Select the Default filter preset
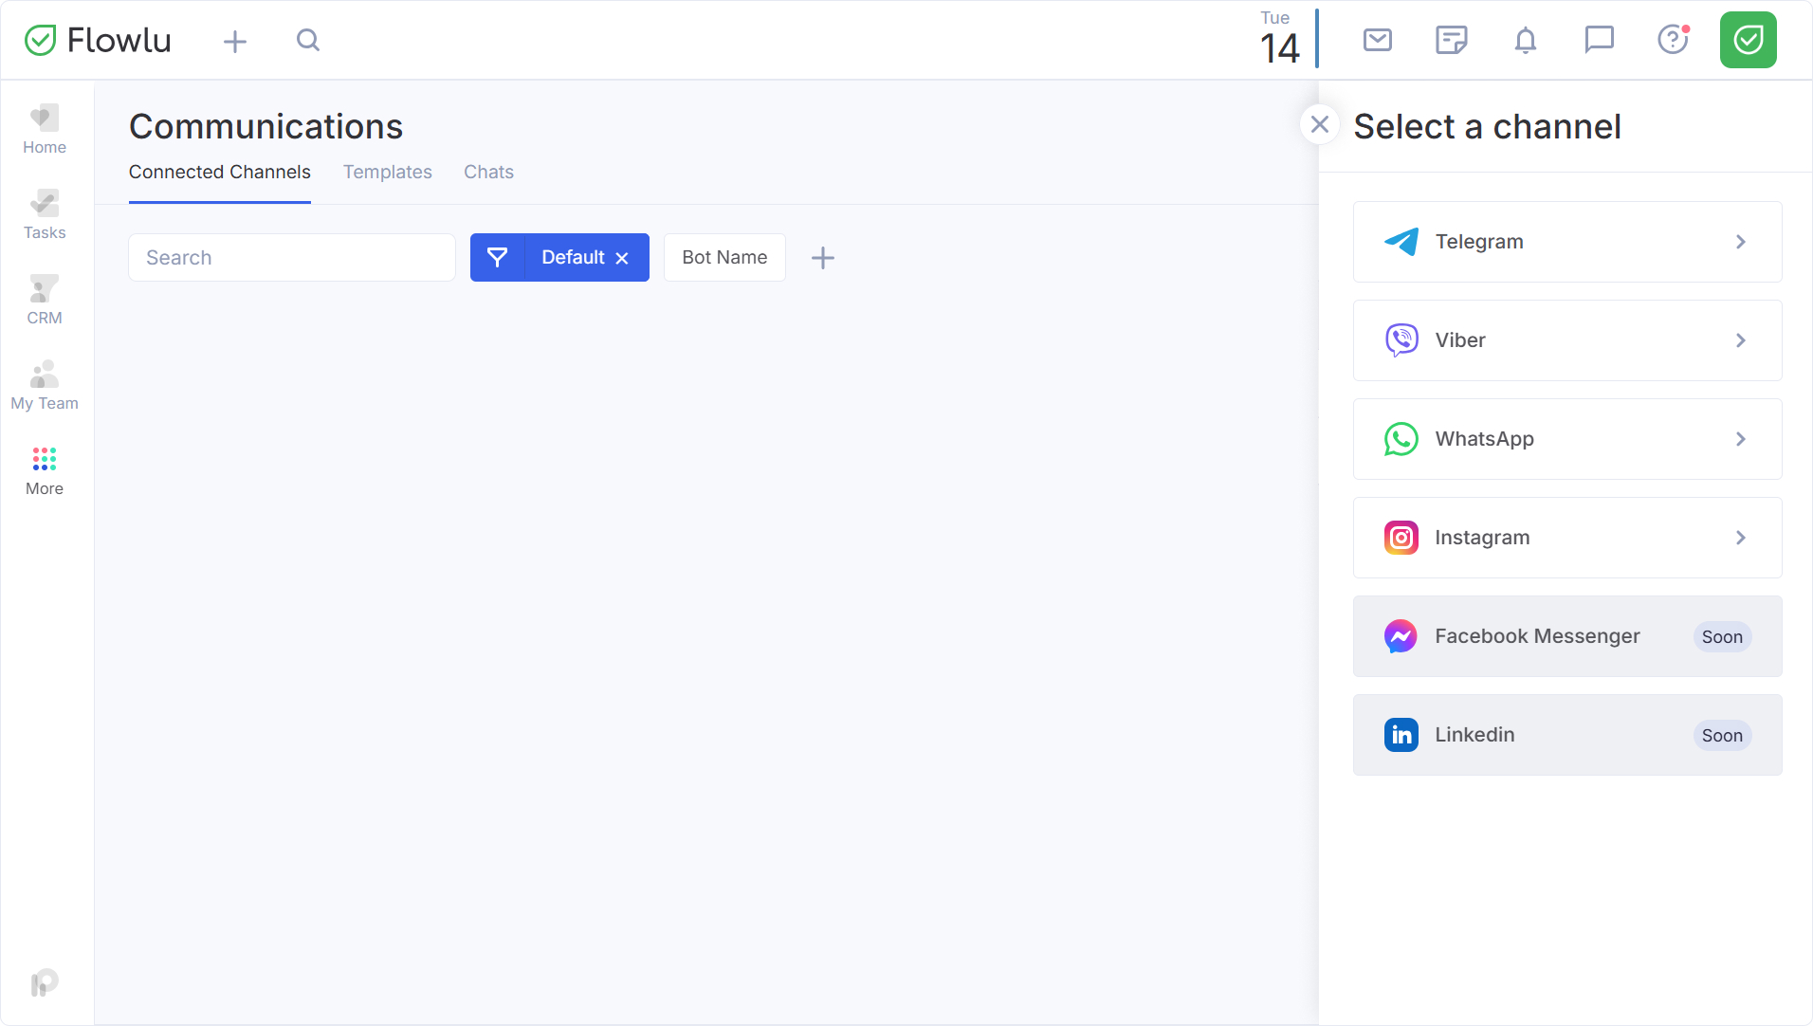Viewport: 1813px width, 1026px height. point(573,258)
